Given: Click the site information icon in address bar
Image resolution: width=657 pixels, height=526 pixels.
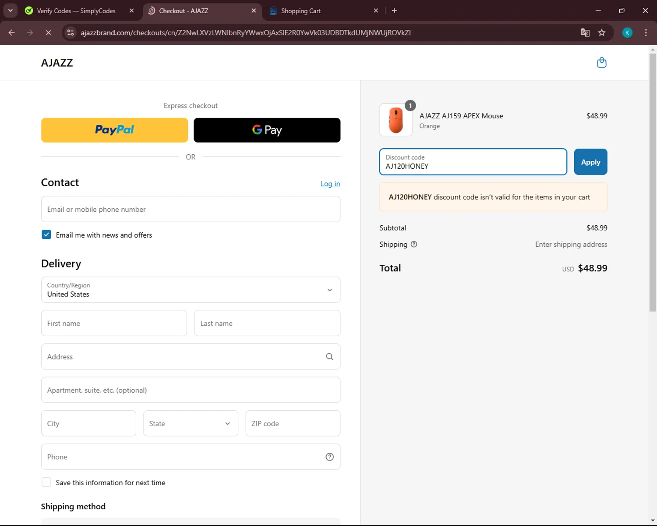Looking at the screenshot, I should pyautogui.click(x=71, y=32).
